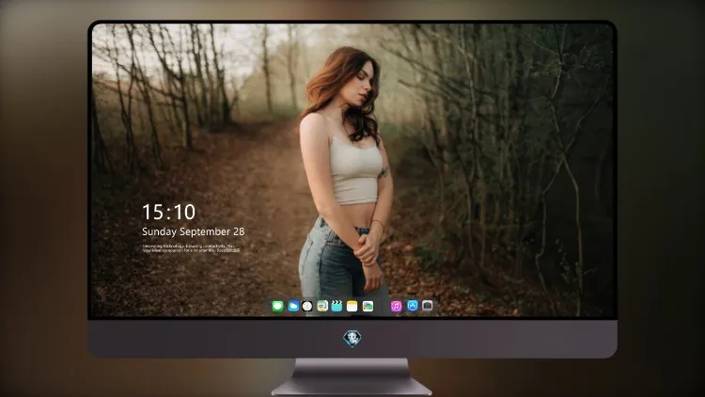Open the Clock app in the dock

307,306
